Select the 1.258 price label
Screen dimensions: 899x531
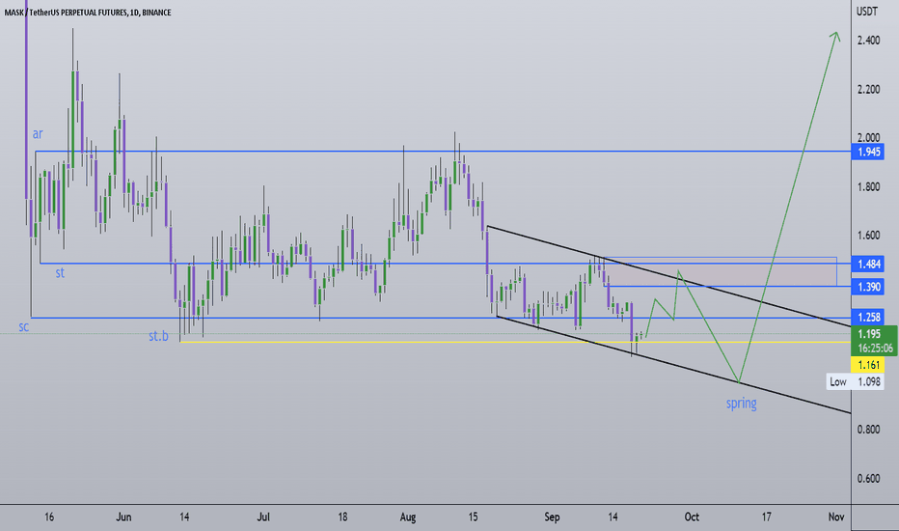tap(868, 317)
